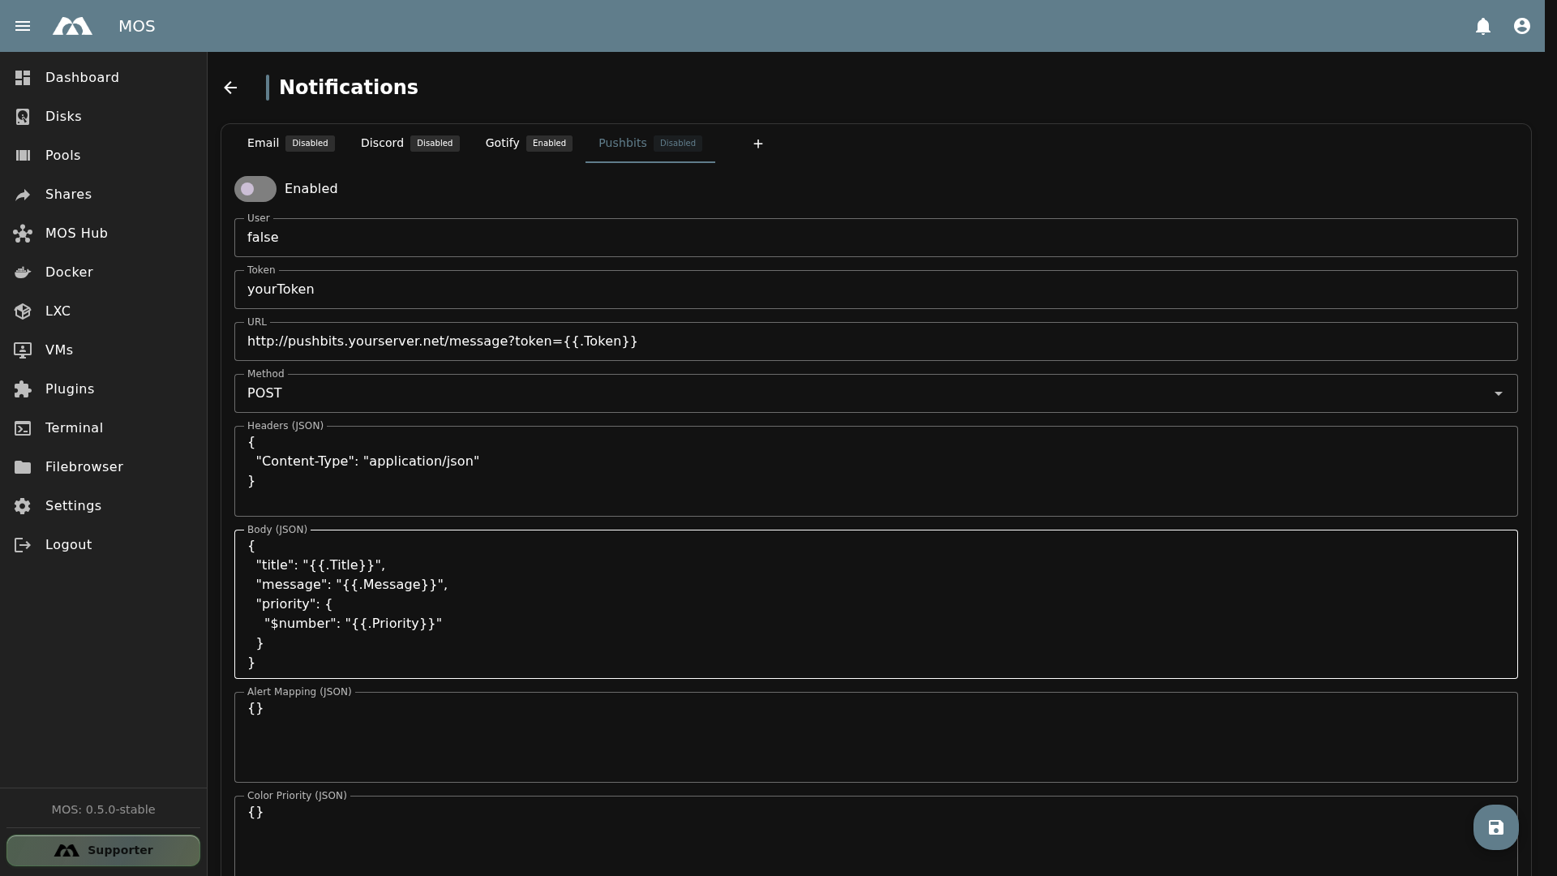Viewport: 1557px width, 876px height.
Task: Open Settings page label
Action: (73, 506)
